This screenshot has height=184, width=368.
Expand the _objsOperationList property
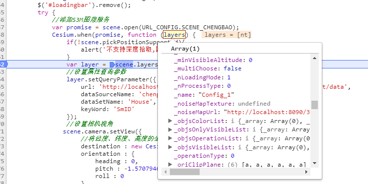point(170,138)
